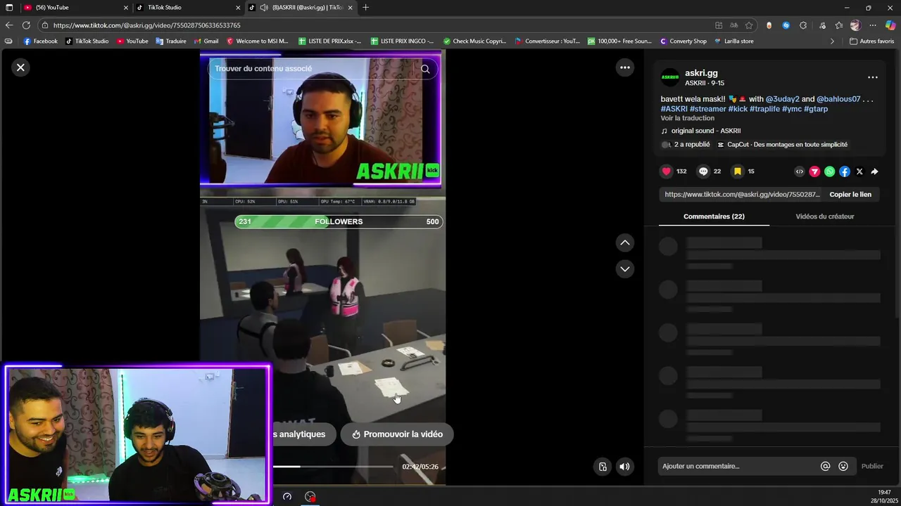Image resolution: width=901 pixels, height=506 pixels.
Task: Toggle the auto-scroll icon beside volume
Action: 603,467
